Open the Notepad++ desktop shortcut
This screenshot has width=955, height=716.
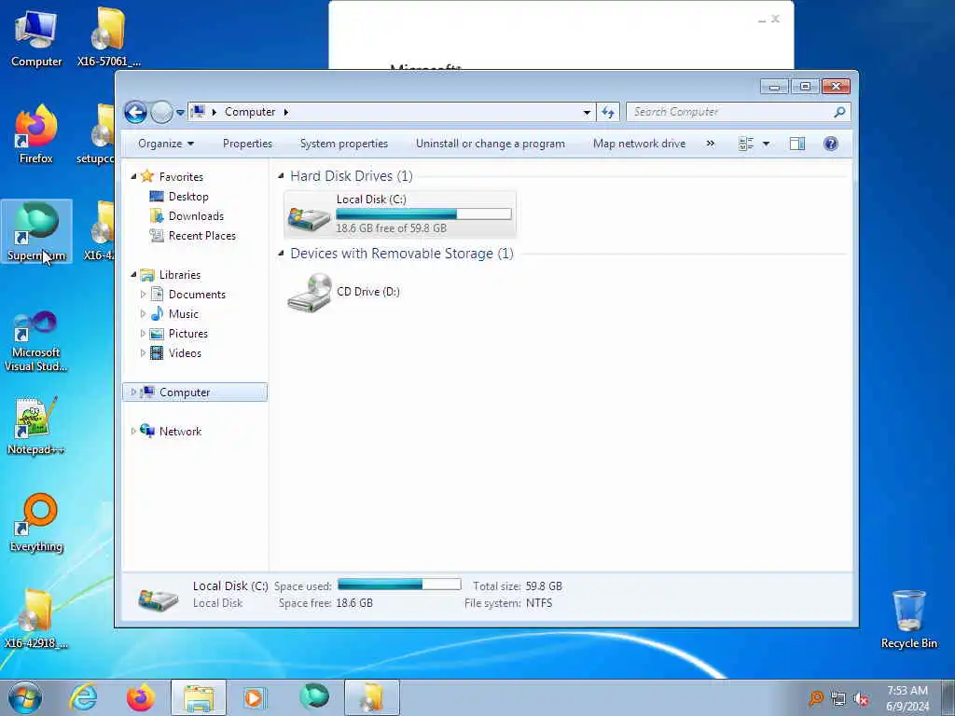(x=36, y=426)
